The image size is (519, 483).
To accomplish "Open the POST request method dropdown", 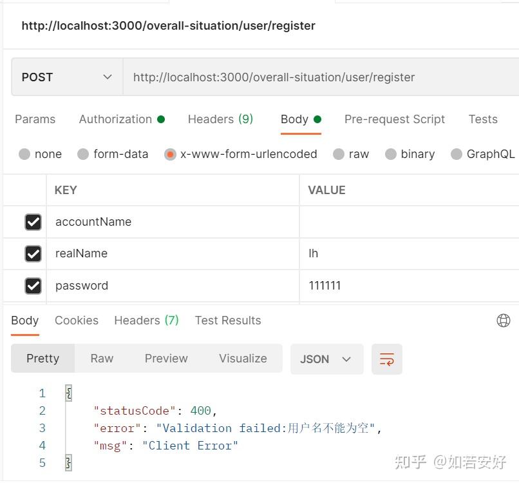I will 64,76.
